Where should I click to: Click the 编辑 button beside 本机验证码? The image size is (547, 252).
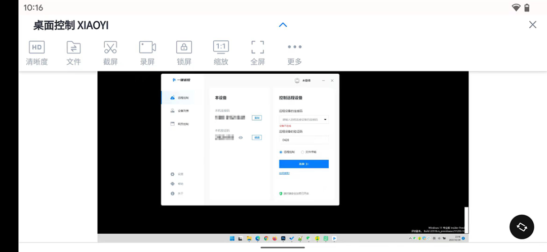(x=257, y=137)
